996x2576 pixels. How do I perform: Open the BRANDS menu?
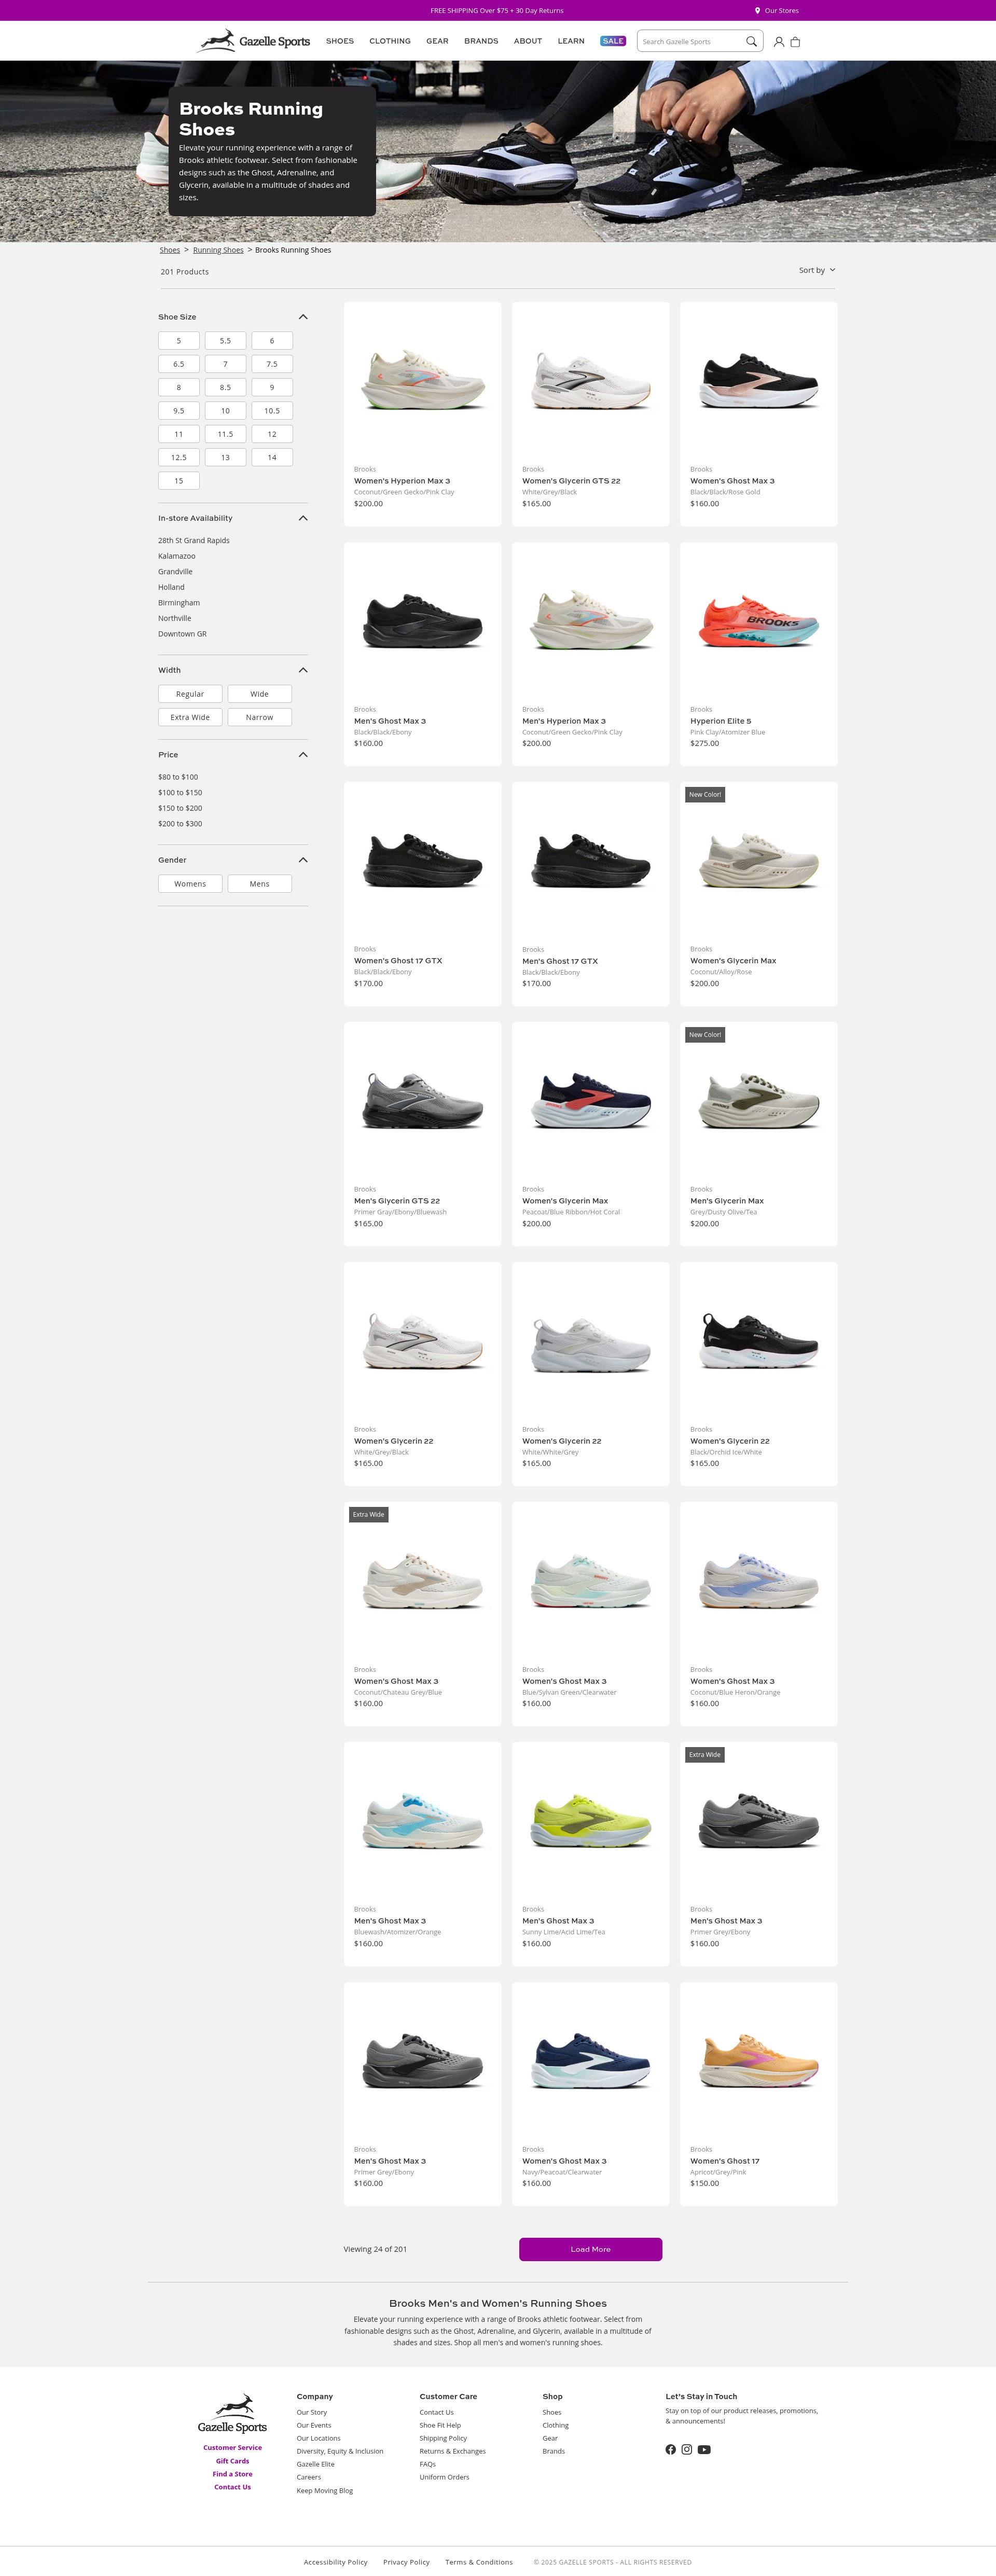481,41
